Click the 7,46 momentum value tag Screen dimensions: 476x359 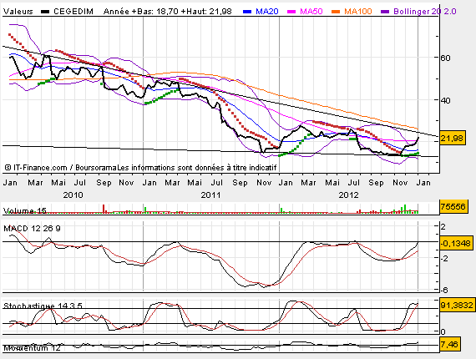pyautogui.click(x=449, y=344)
